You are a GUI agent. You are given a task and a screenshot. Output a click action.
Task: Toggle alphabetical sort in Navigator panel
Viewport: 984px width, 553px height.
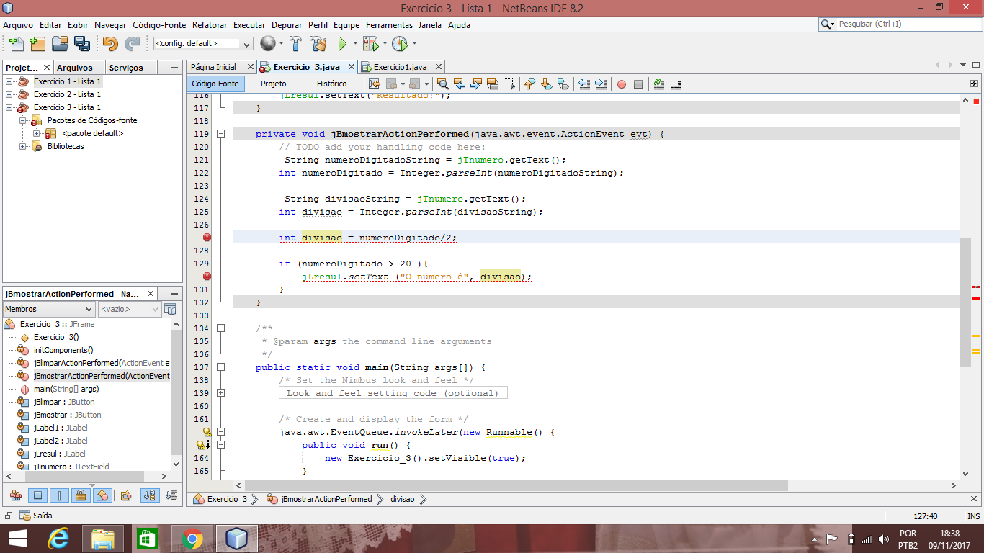tap(150, 495)
